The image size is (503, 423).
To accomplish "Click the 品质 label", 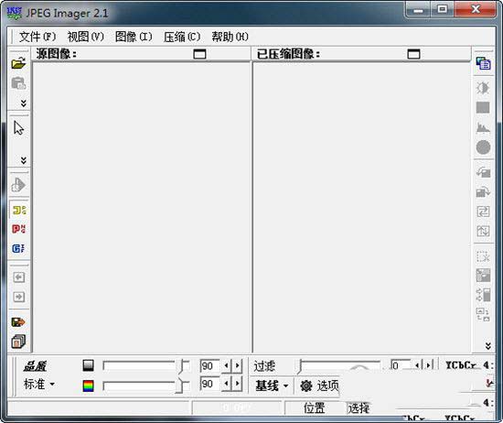I will coord(35,366).
